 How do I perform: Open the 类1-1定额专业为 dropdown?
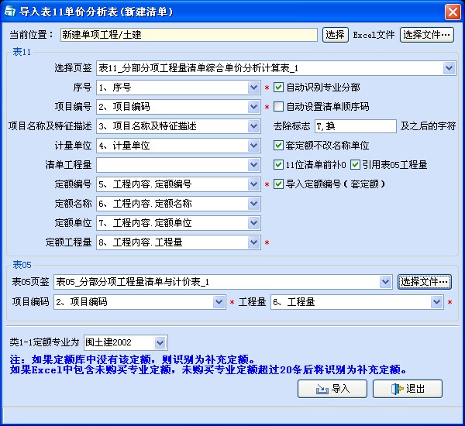pos(160,342)
